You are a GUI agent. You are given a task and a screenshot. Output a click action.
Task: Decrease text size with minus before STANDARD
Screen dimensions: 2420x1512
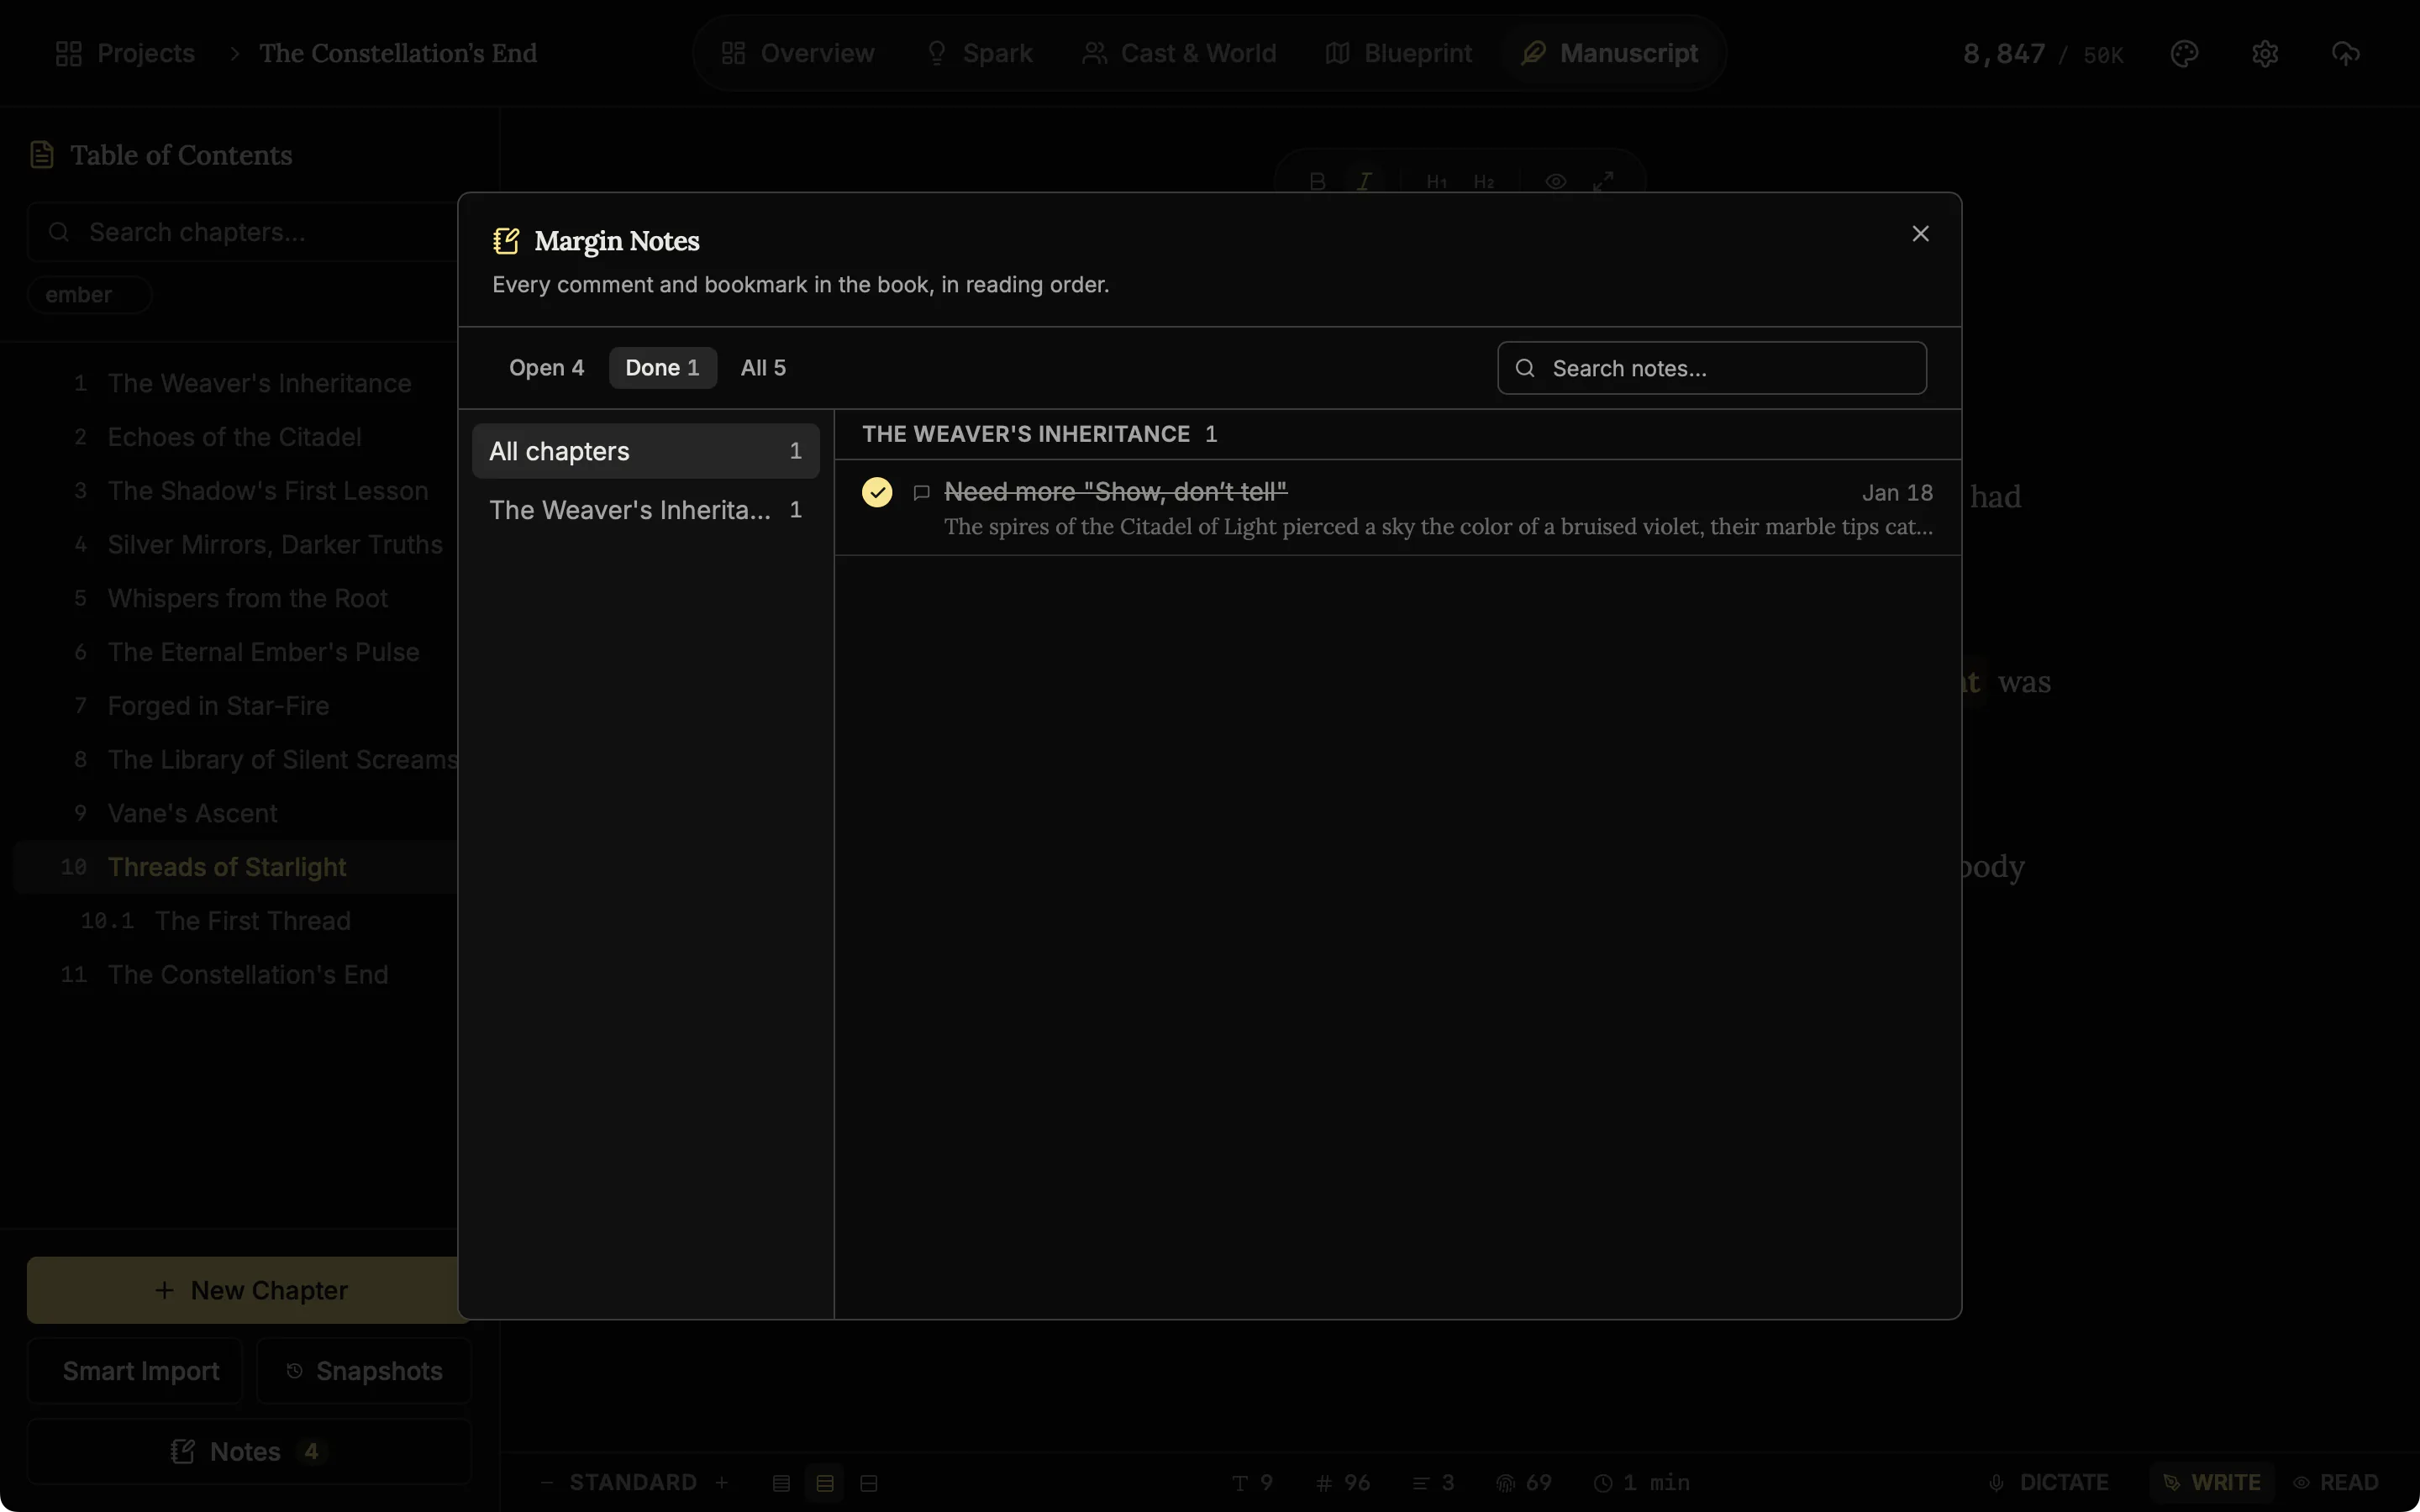(546, 1482)
